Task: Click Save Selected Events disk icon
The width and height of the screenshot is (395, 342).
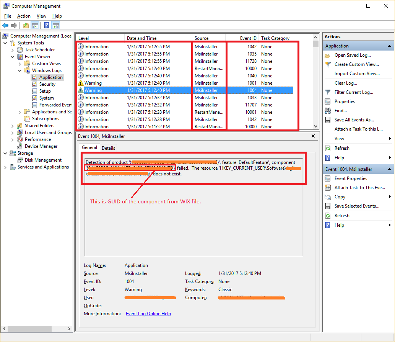Action: 327,206
